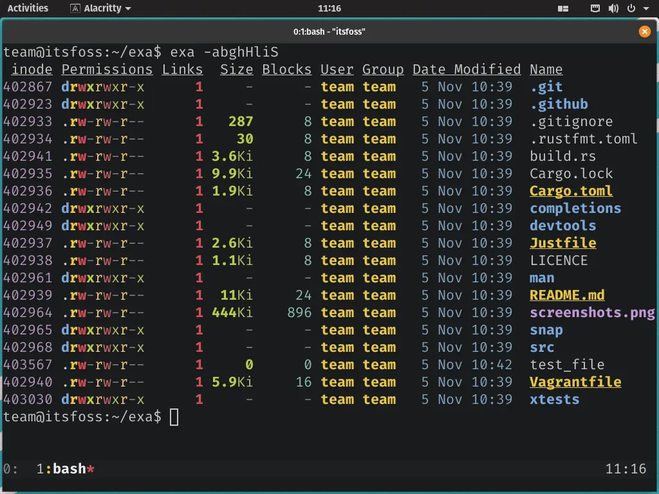
Task: Click the window title bar text
Action: coord(329,31)
